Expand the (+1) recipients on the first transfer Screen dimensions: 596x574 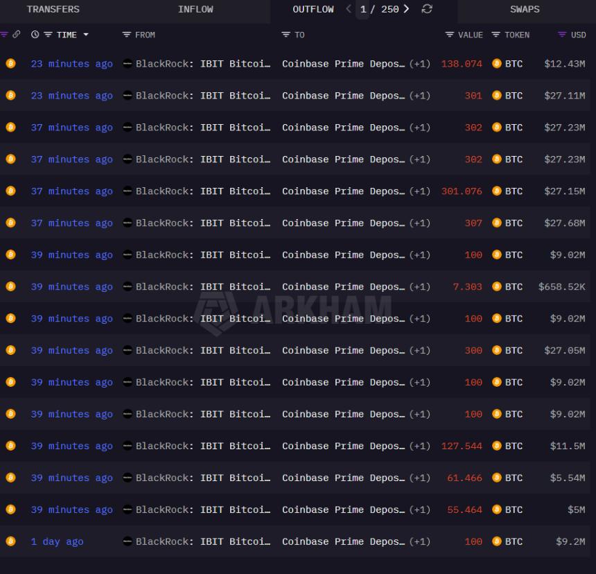[x=421, y=64]
